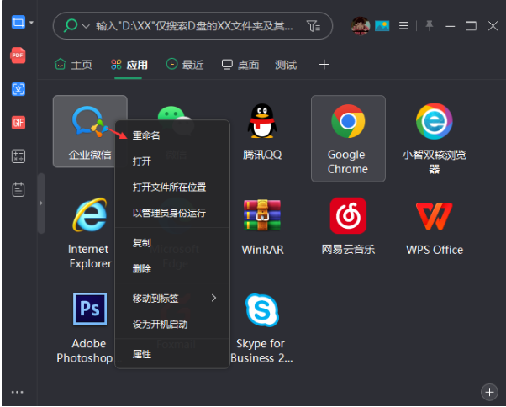This screenshot has width=506, height=407.
Task: Open the calculator tool in sidebar
Action: pyautogui.click(x=18, y=156)
